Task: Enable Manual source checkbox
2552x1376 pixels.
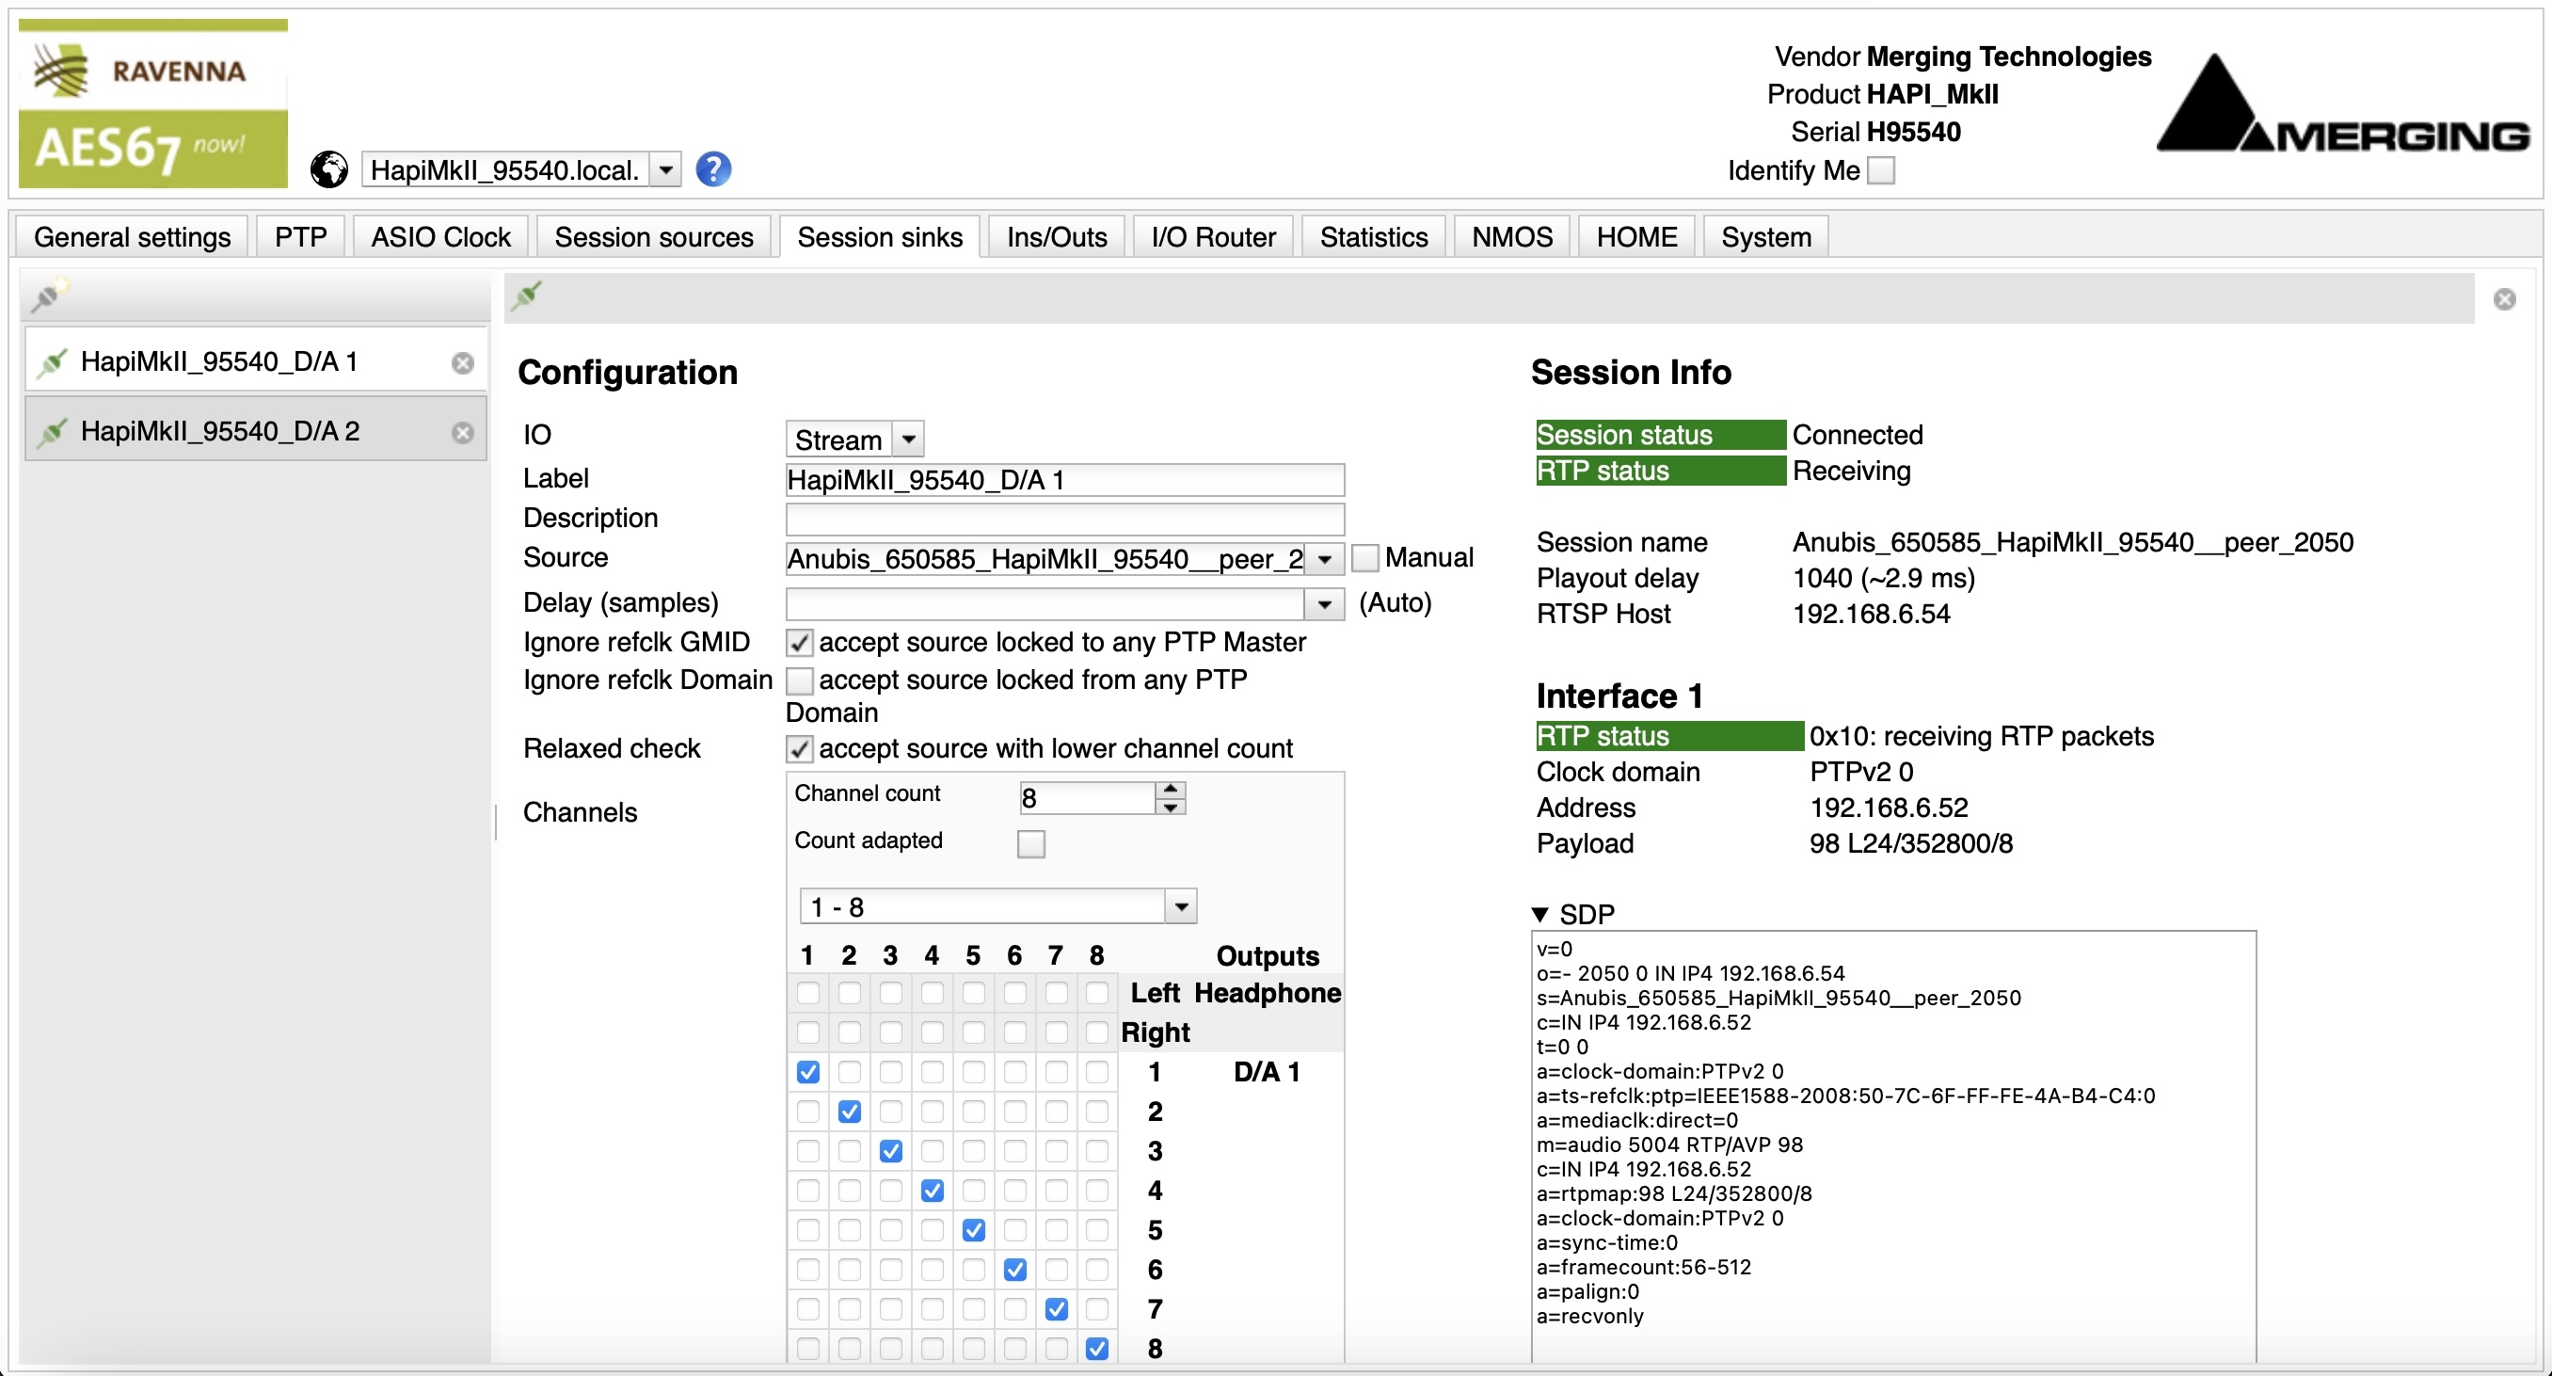Action: point(1365,558)
